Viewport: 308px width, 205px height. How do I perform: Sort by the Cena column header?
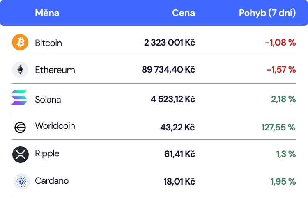(x=184, y=13)
